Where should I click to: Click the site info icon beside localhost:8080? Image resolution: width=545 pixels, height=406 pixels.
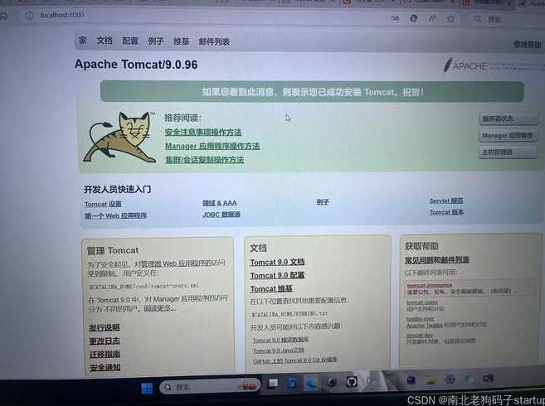(x=30, y=15)
